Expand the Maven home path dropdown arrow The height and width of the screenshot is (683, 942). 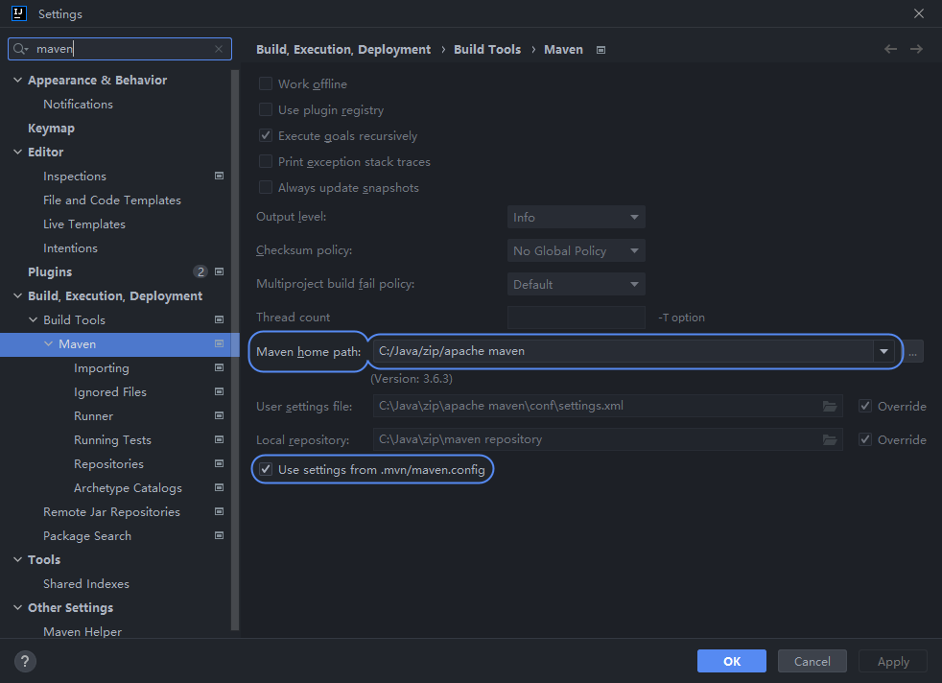883,351
